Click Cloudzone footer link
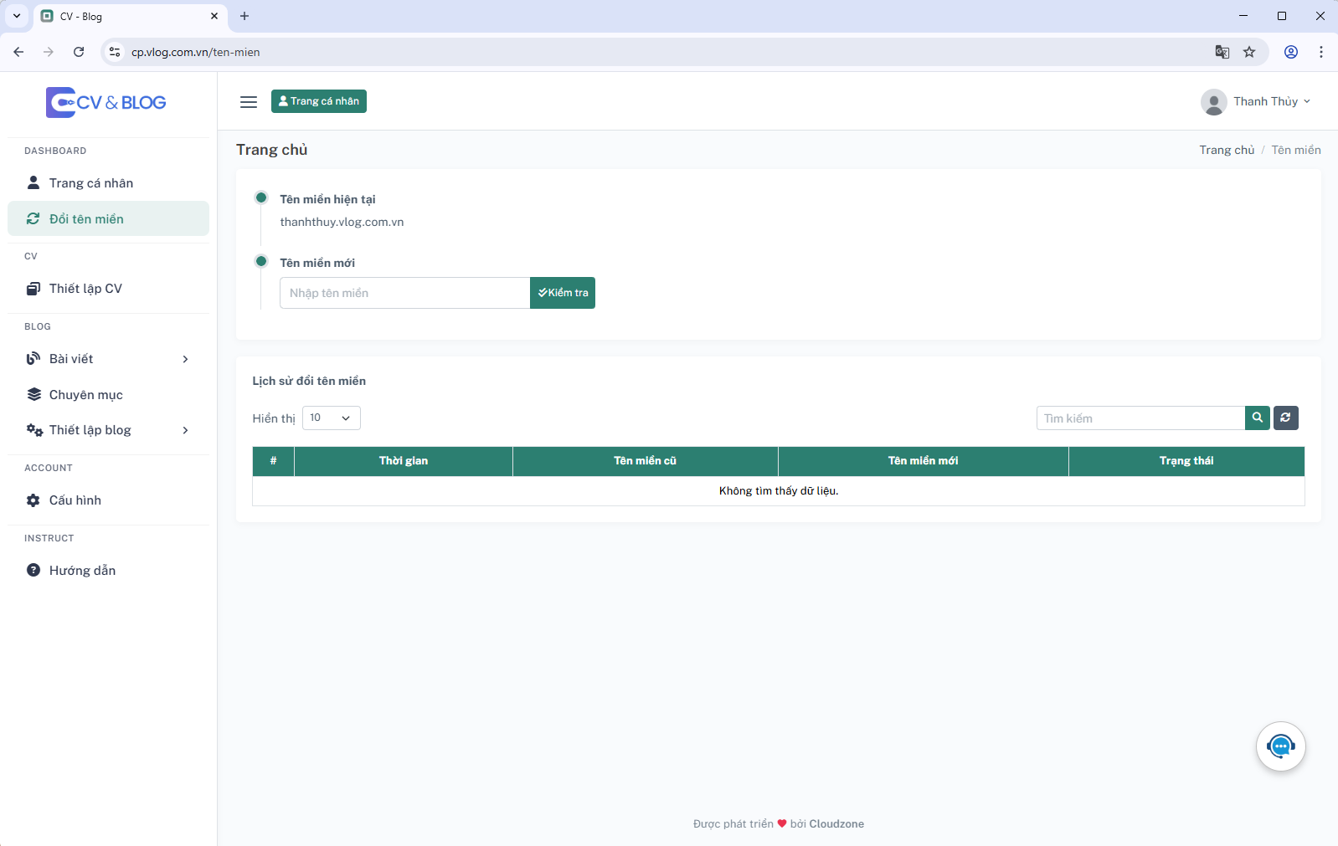This screenshot has width=1338, height=846. 836,824
